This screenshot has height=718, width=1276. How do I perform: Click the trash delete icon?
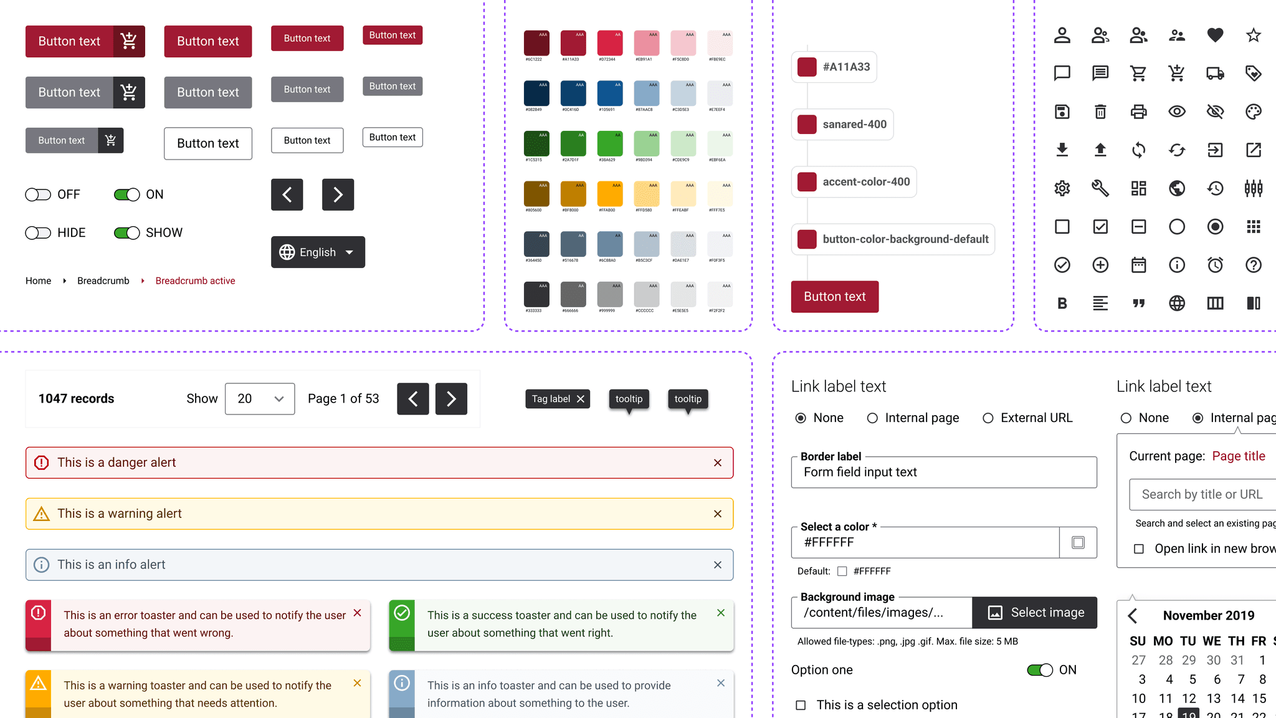click(x=1100, y=112)
